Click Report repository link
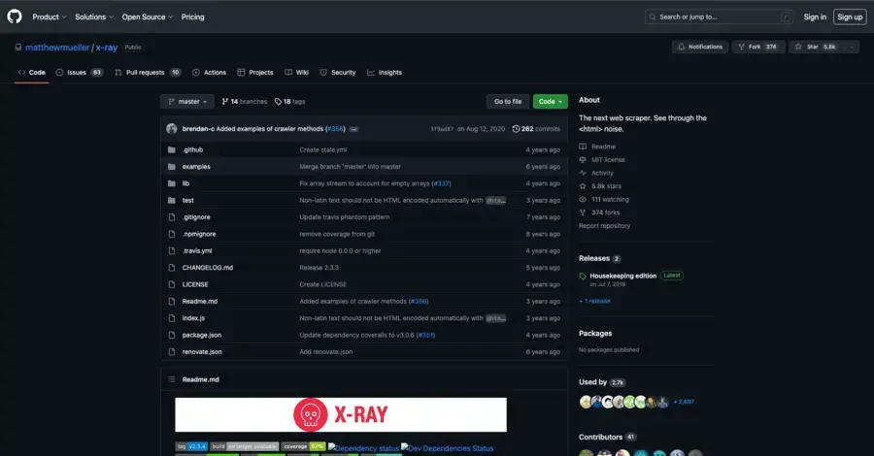The image size is (874, 456). (x=604, y=225)
